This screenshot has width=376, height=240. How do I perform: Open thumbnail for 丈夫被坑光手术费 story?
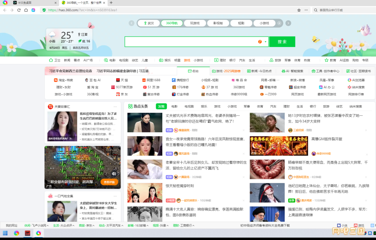tap(145, 122)
